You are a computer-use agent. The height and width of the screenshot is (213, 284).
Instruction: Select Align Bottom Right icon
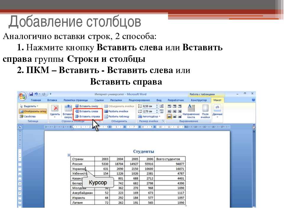click(180, 116)
